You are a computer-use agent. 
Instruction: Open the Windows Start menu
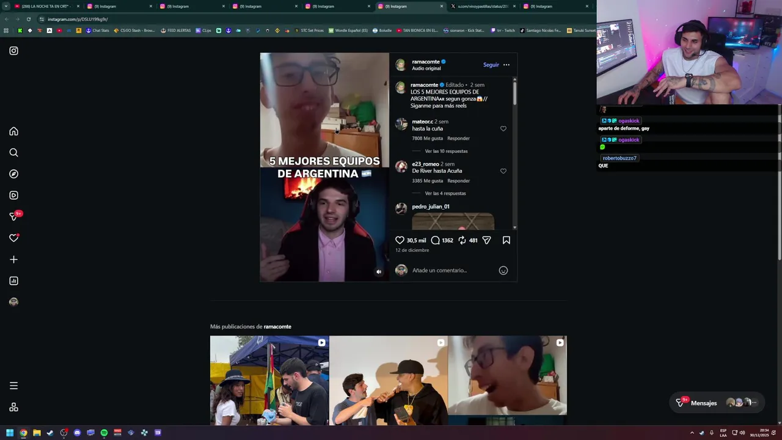(10, 433)
